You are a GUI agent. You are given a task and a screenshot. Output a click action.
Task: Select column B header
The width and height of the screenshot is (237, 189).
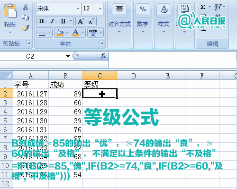pyautogui.click(x=65, y=76)
